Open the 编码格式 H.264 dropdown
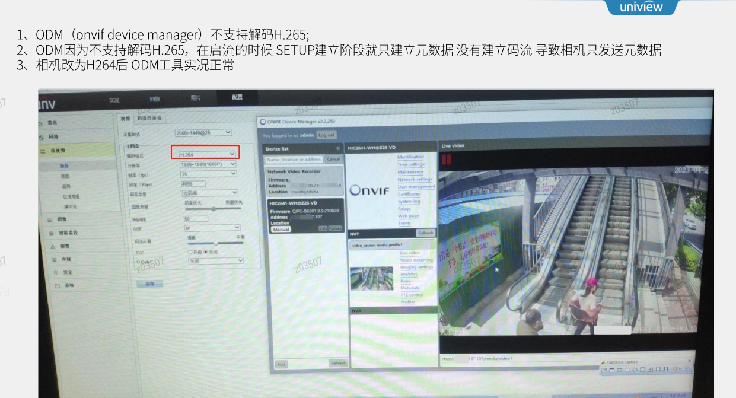 pyautogui.click(x=208, y=154)
